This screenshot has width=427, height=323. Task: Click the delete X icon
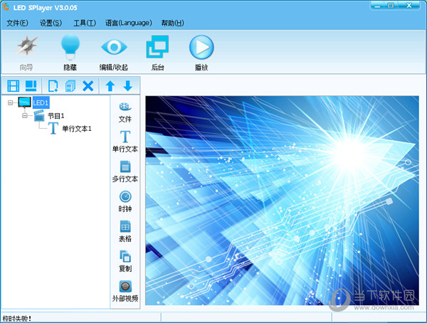88,86
